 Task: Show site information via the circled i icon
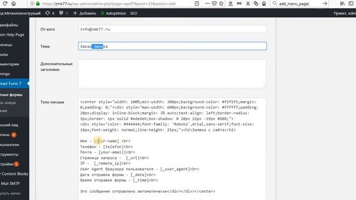point(32,3)
